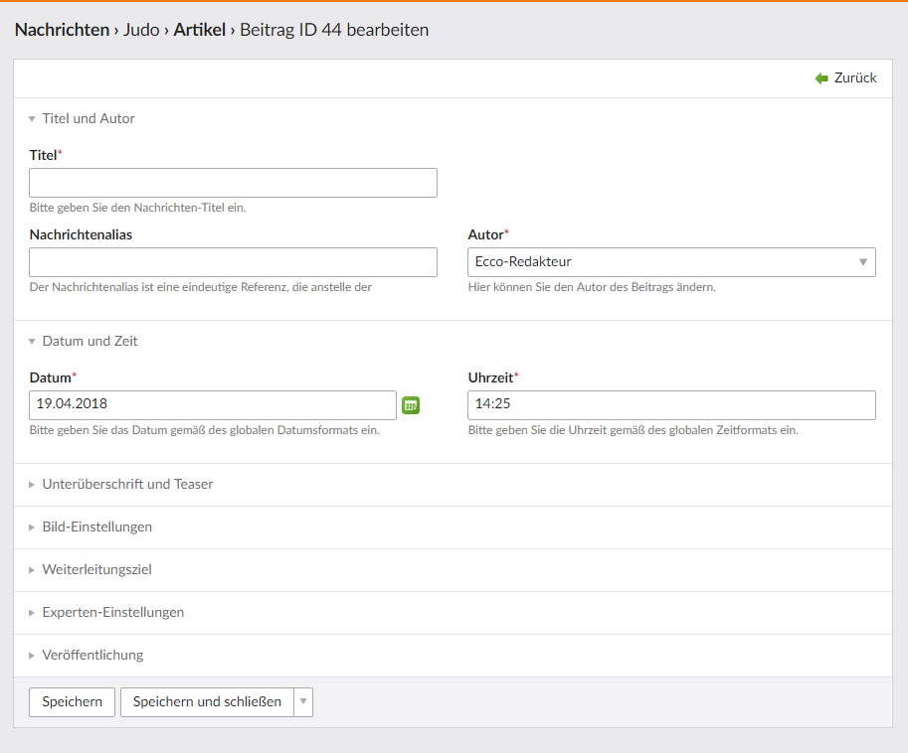The image size is (908, 753).
Task: Click Speichern und schließen button
Action: pos(207,702)
